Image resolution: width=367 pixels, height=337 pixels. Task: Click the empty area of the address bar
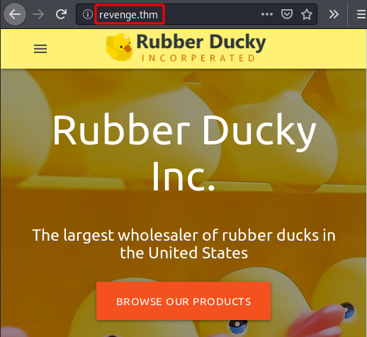coord(210,14)
